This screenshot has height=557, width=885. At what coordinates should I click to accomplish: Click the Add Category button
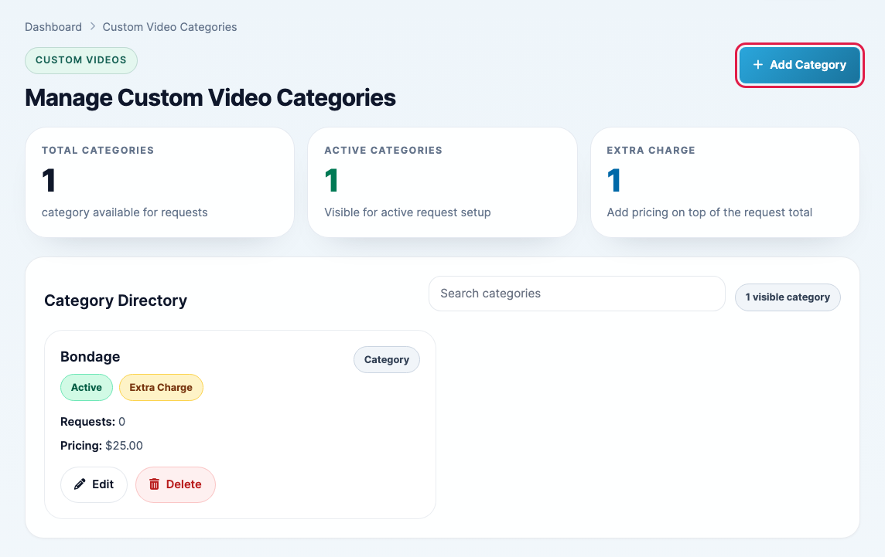800,65
